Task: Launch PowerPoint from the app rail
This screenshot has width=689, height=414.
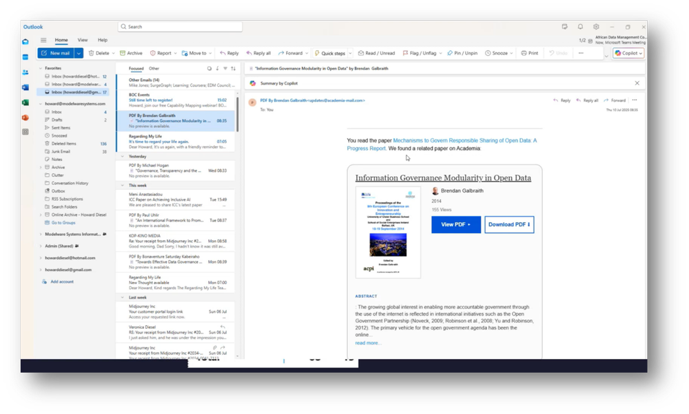Action: (x=25, y=118)
